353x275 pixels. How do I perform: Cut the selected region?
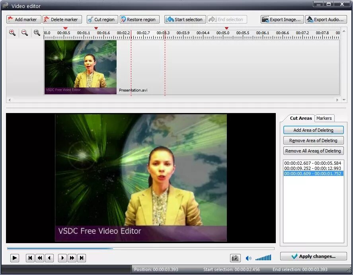point(102,20)
